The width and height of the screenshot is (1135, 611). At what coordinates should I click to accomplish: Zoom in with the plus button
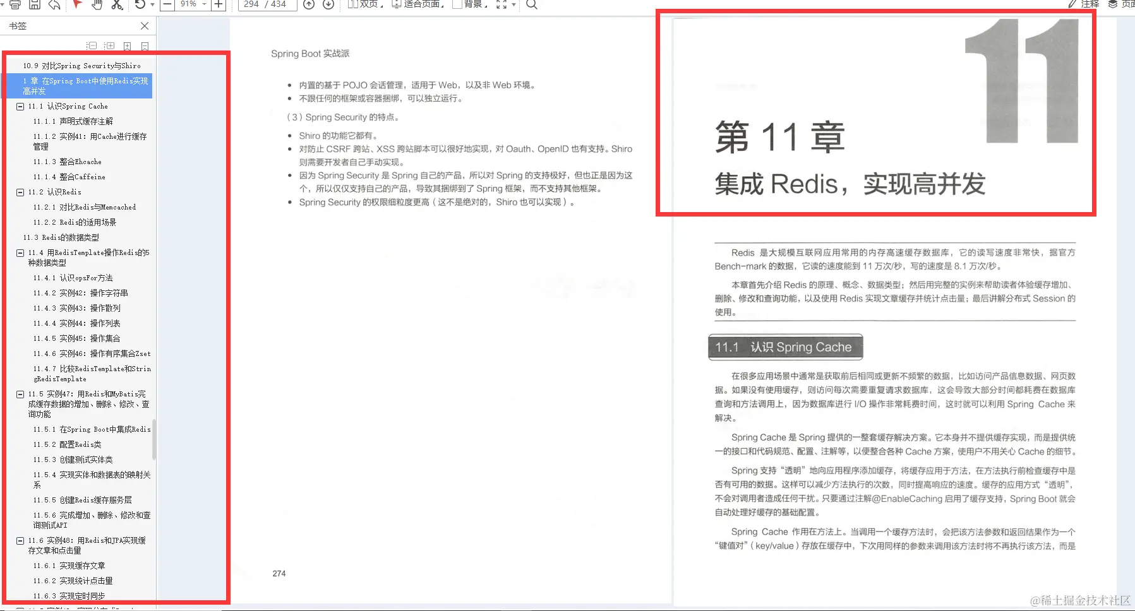click(219, 4)
